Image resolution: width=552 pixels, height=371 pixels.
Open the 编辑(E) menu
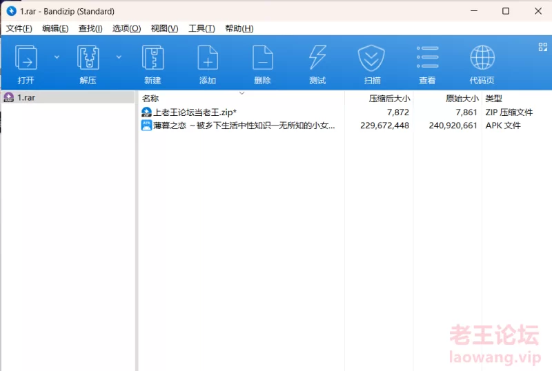coord(55,28)
